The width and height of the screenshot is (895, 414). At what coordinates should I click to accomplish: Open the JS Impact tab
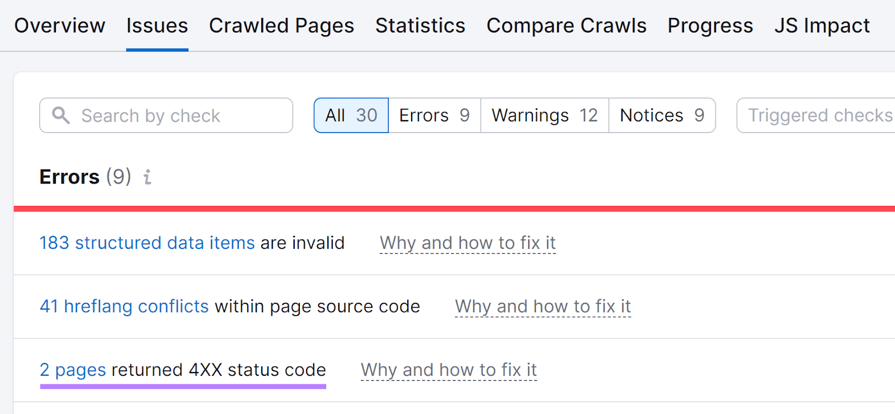(822, 26)
